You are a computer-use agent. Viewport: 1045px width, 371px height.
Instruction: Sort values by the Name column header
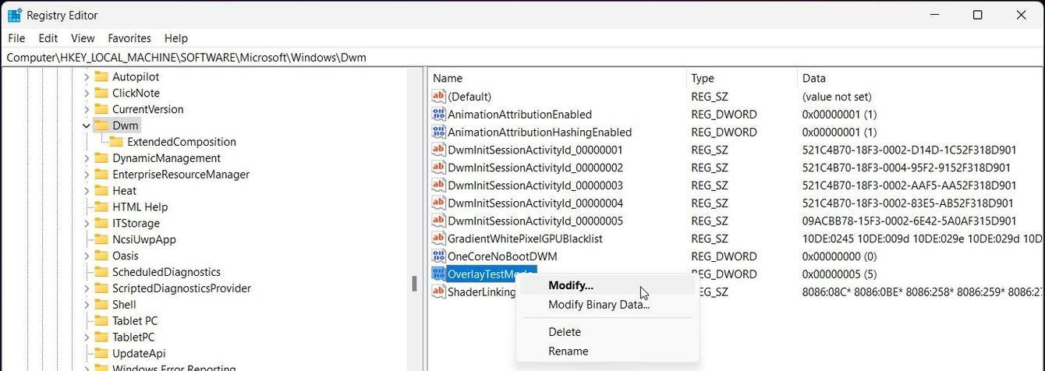[558, 78]
